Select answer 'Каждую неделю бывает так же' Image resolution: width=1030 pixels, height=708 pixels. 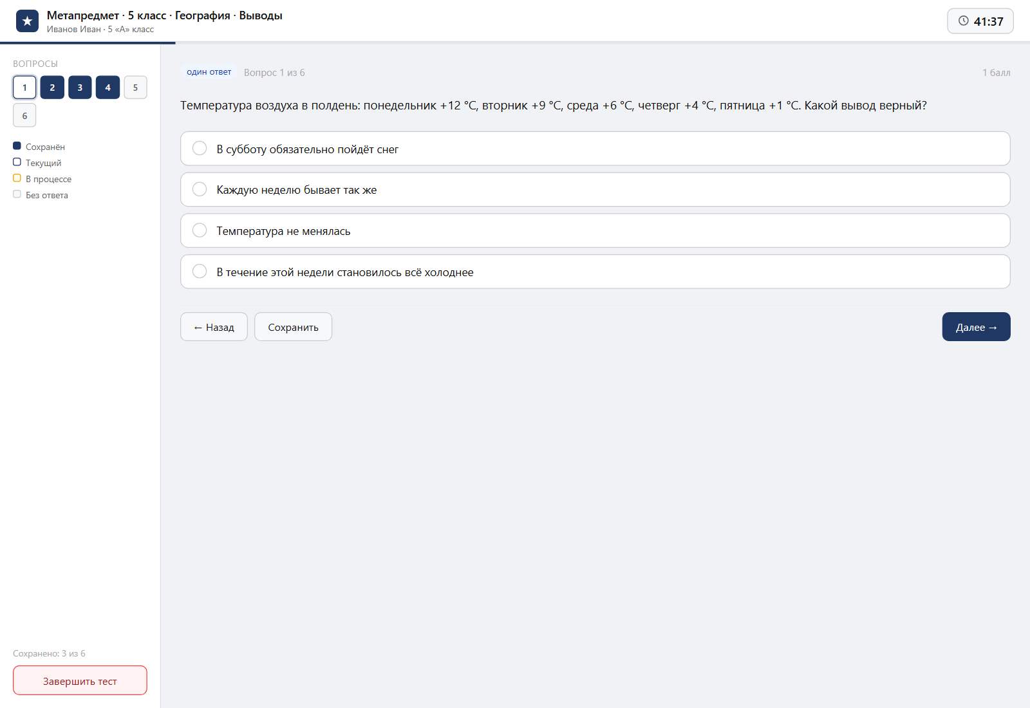pyautogui.click(x=595, y=190)
